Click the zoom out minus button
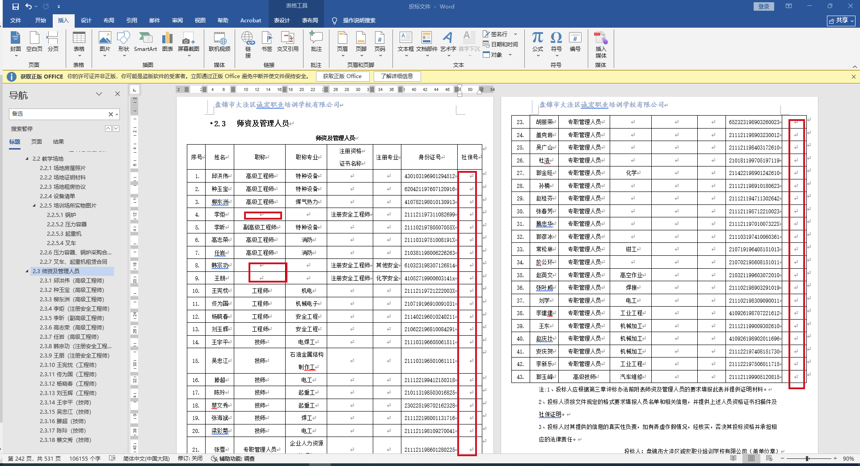Viewport: 860px width, 466px height. coord(783,458)
